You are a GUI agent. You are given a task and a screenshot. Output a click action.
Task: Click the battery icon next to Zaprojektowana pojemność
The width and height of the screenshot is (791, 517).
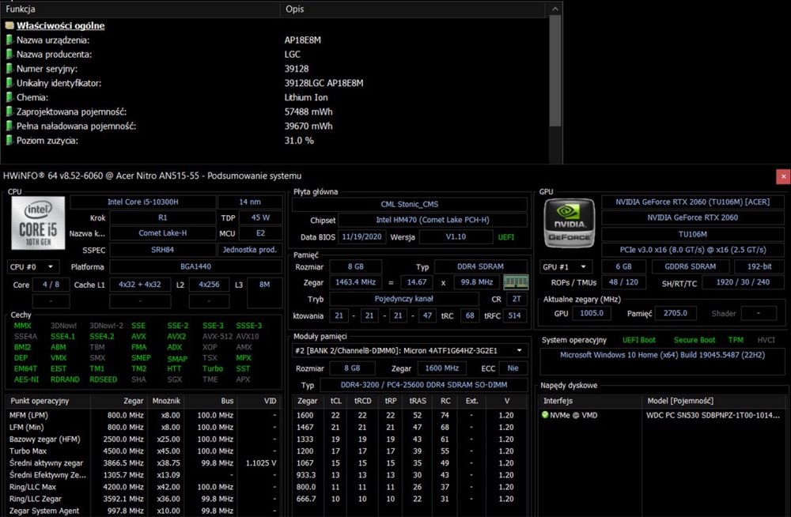point(9,111)
